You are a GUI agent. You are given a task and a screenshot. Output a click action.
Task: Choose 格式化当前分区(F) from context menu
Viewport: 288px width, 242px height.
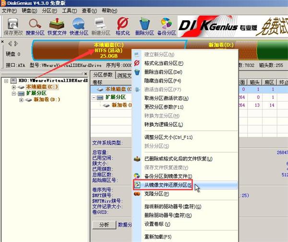click(x=164, y=63)
